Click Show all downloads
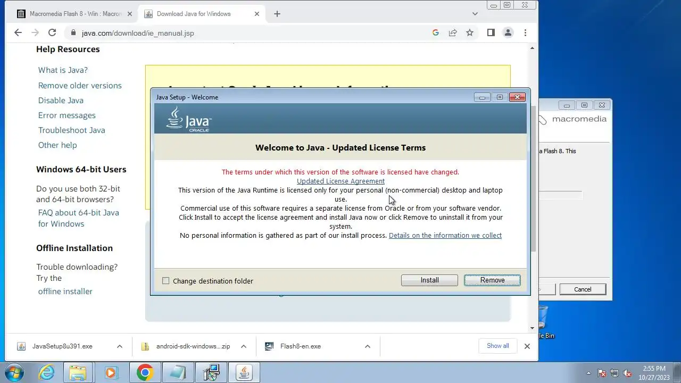681x383 pixels. pos(498,346)
